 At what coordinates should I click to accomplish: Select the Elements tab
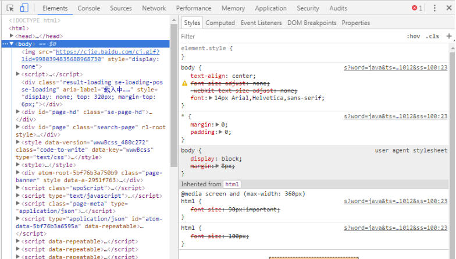(x=55, y=8)
